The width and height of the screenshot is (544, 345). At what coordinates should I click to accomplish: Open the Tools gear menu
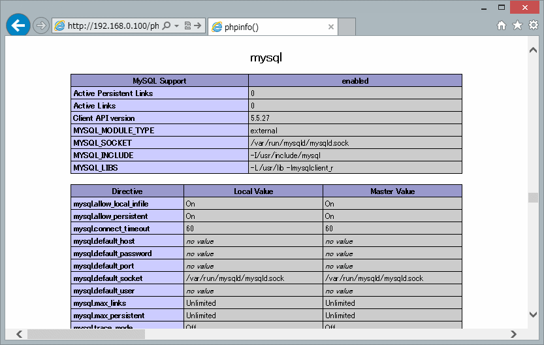[534, 25]
